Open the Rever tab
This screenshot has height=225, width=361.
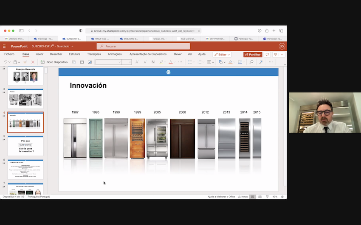[x=178, y=54]
